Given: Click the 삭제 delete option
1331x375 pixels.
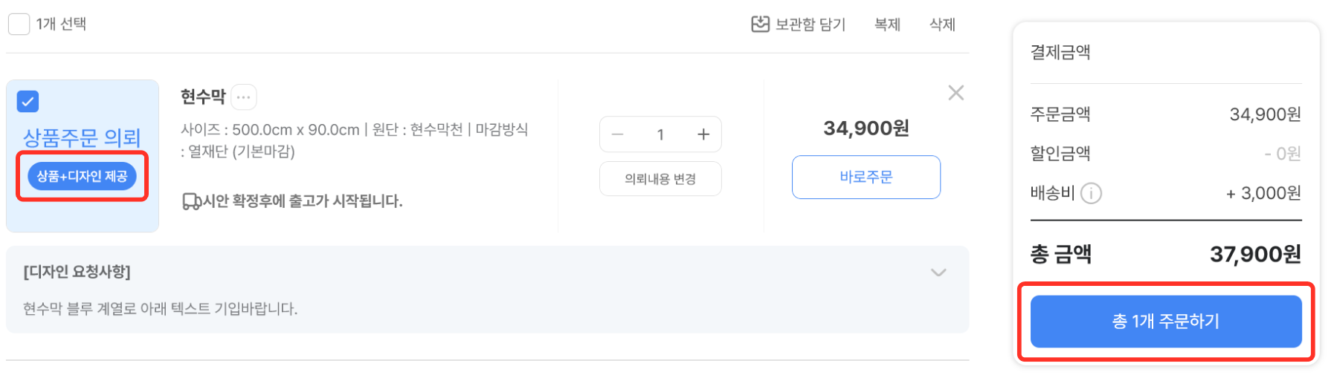Looking at the screenshot, I should (942, 25).
